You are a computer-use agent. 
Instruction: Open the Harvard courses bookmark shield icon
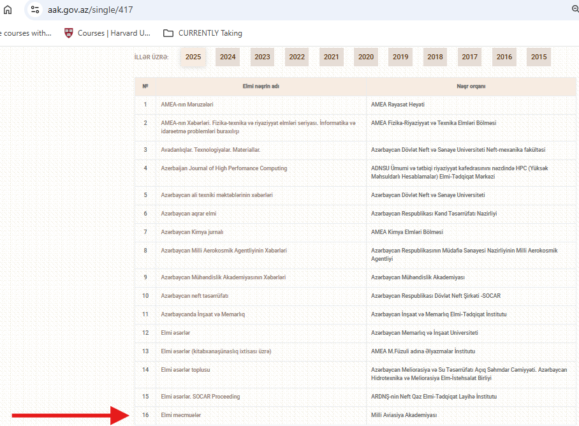pyautogui.click(x=69, y=33)
